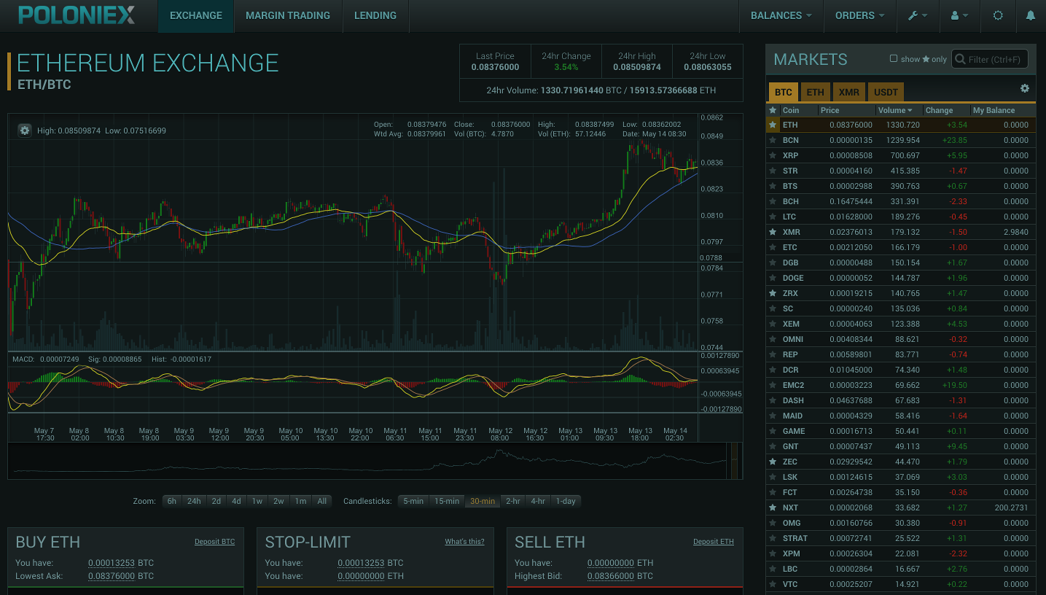Toggle favorite star for ETH market
The height and width of the screenshot is (595, 1046).
[773, 125]
